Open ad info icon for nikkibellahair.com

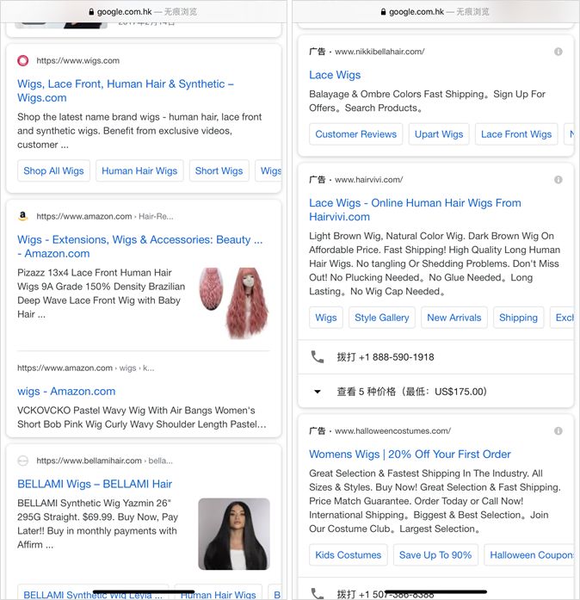[x=558, y=52]
